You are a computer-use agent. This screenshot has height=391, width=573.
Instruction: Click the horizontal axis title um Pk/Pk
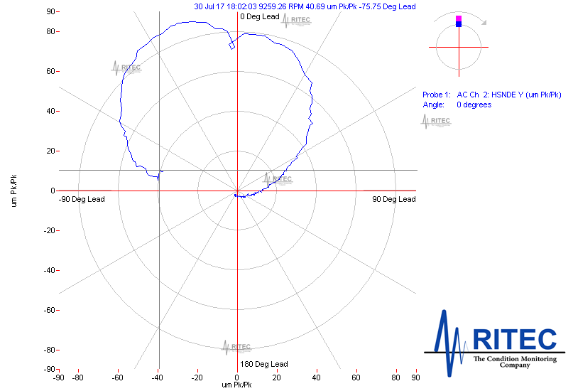(x=237, y=385)
